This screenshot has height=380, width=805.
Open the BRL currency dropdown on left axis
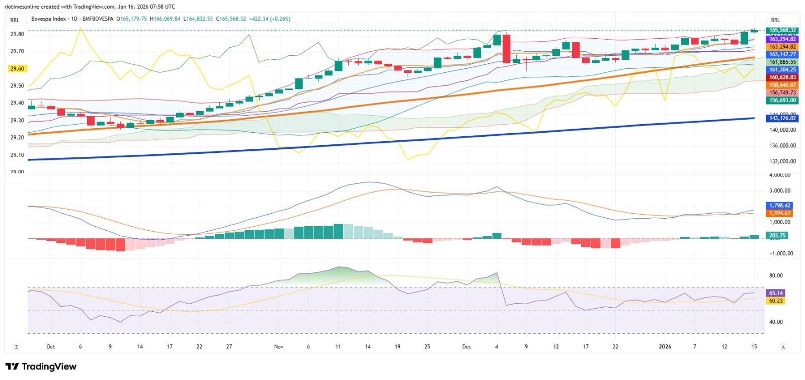pos(15,20)
